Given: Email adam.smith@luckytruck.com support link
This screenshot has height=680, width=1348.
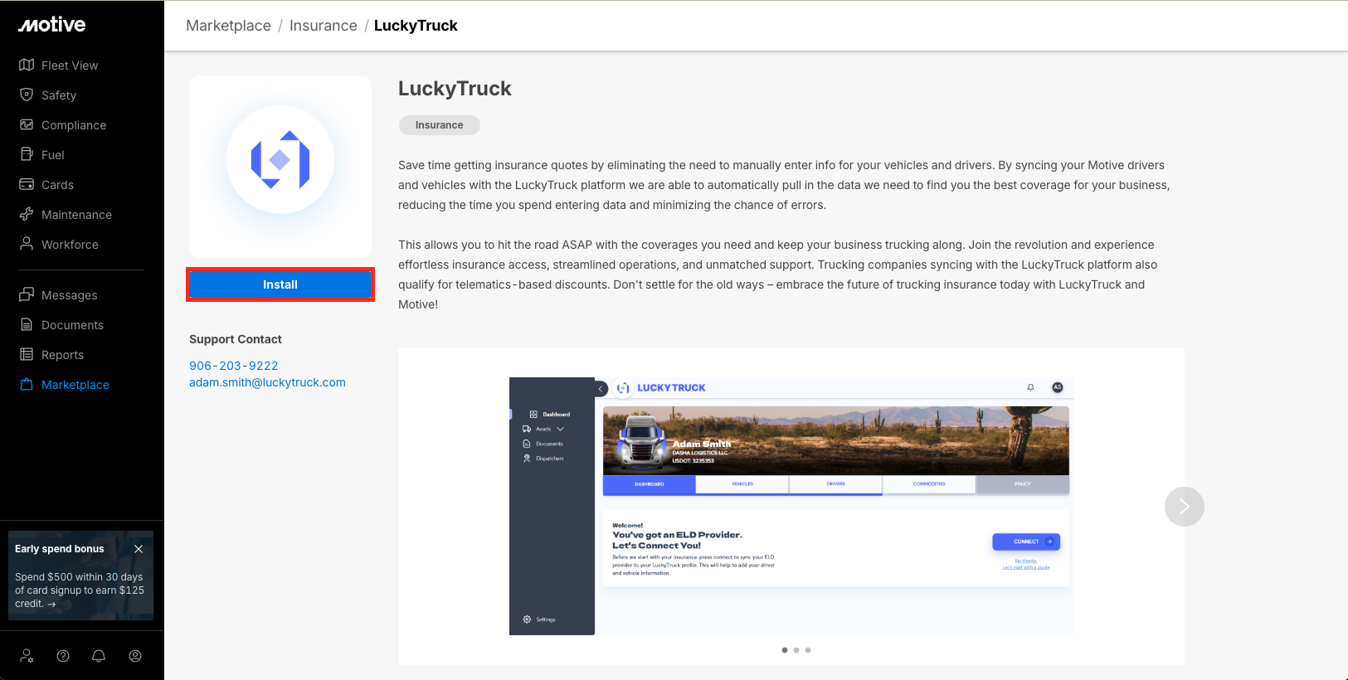Looking at the screenshot, I should point(267,382).
